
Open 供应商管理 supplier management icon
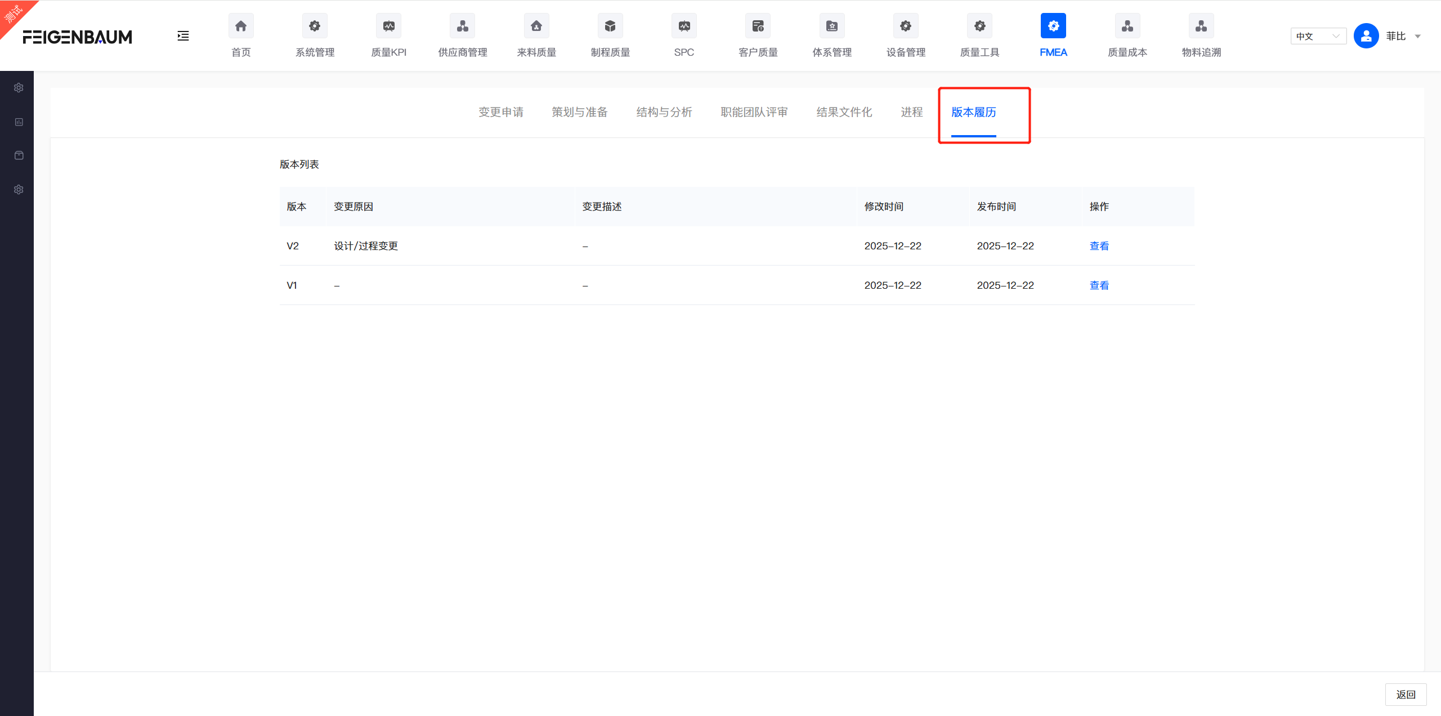pos(462,26)
